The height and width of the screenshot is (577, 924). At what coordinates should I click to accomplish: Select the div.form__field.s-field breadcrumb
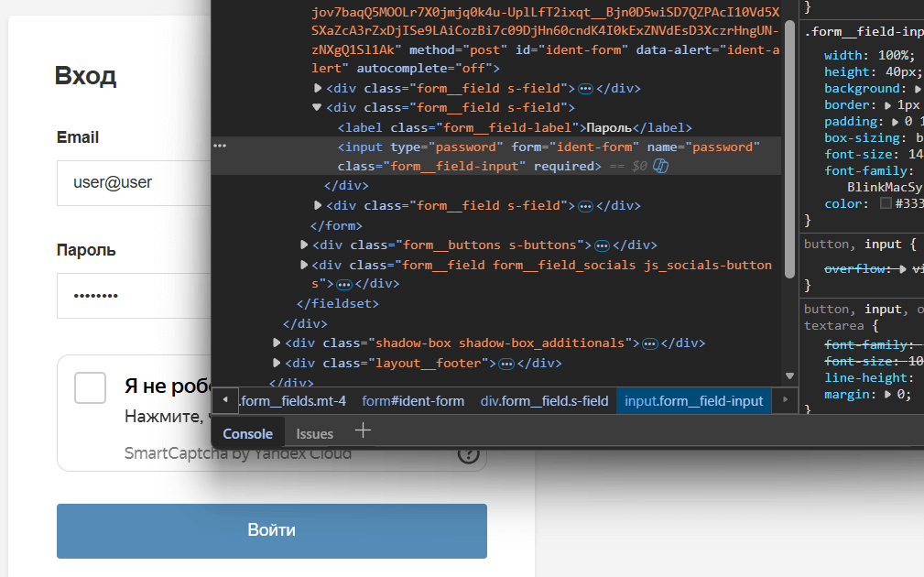[544, 401]
